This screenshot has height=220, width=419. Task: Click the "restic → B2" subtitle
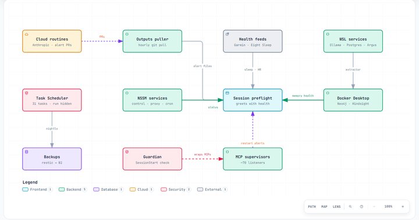coord(52,162)
